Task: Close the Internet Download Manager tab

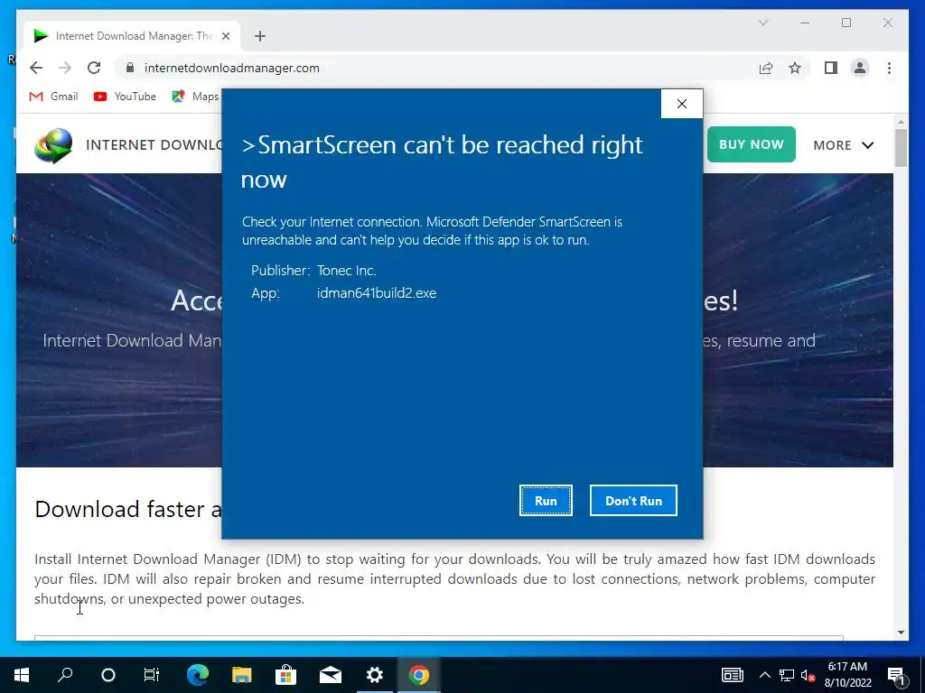Action: [225, 36]
